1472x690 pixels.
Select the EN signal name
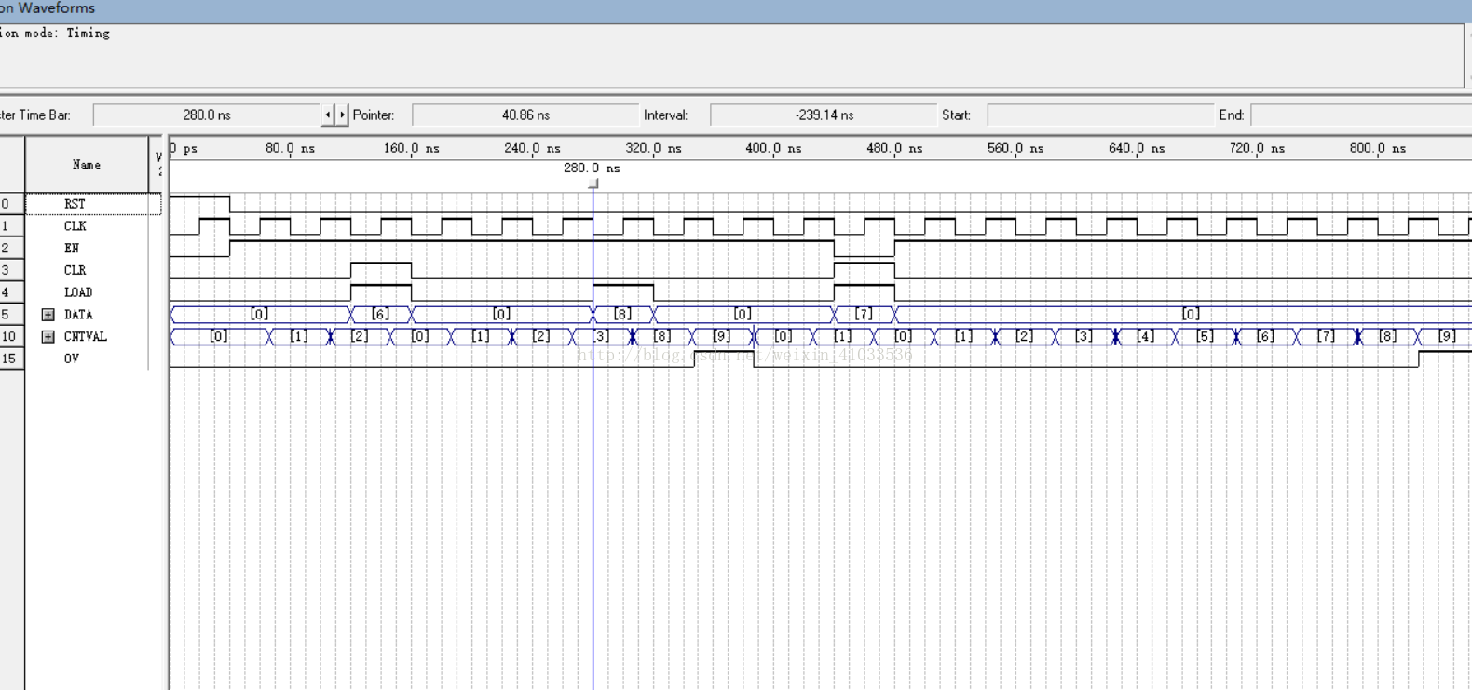[x=72, y=249]
